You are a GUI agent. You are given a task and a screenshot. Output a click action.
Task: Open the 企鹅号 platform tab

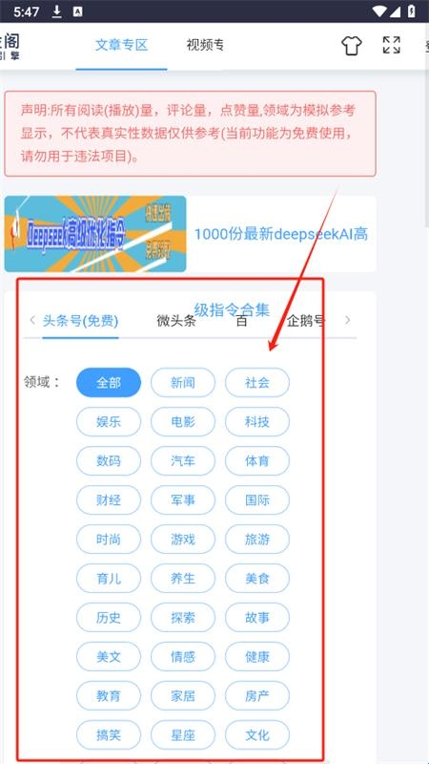(306, 321)
